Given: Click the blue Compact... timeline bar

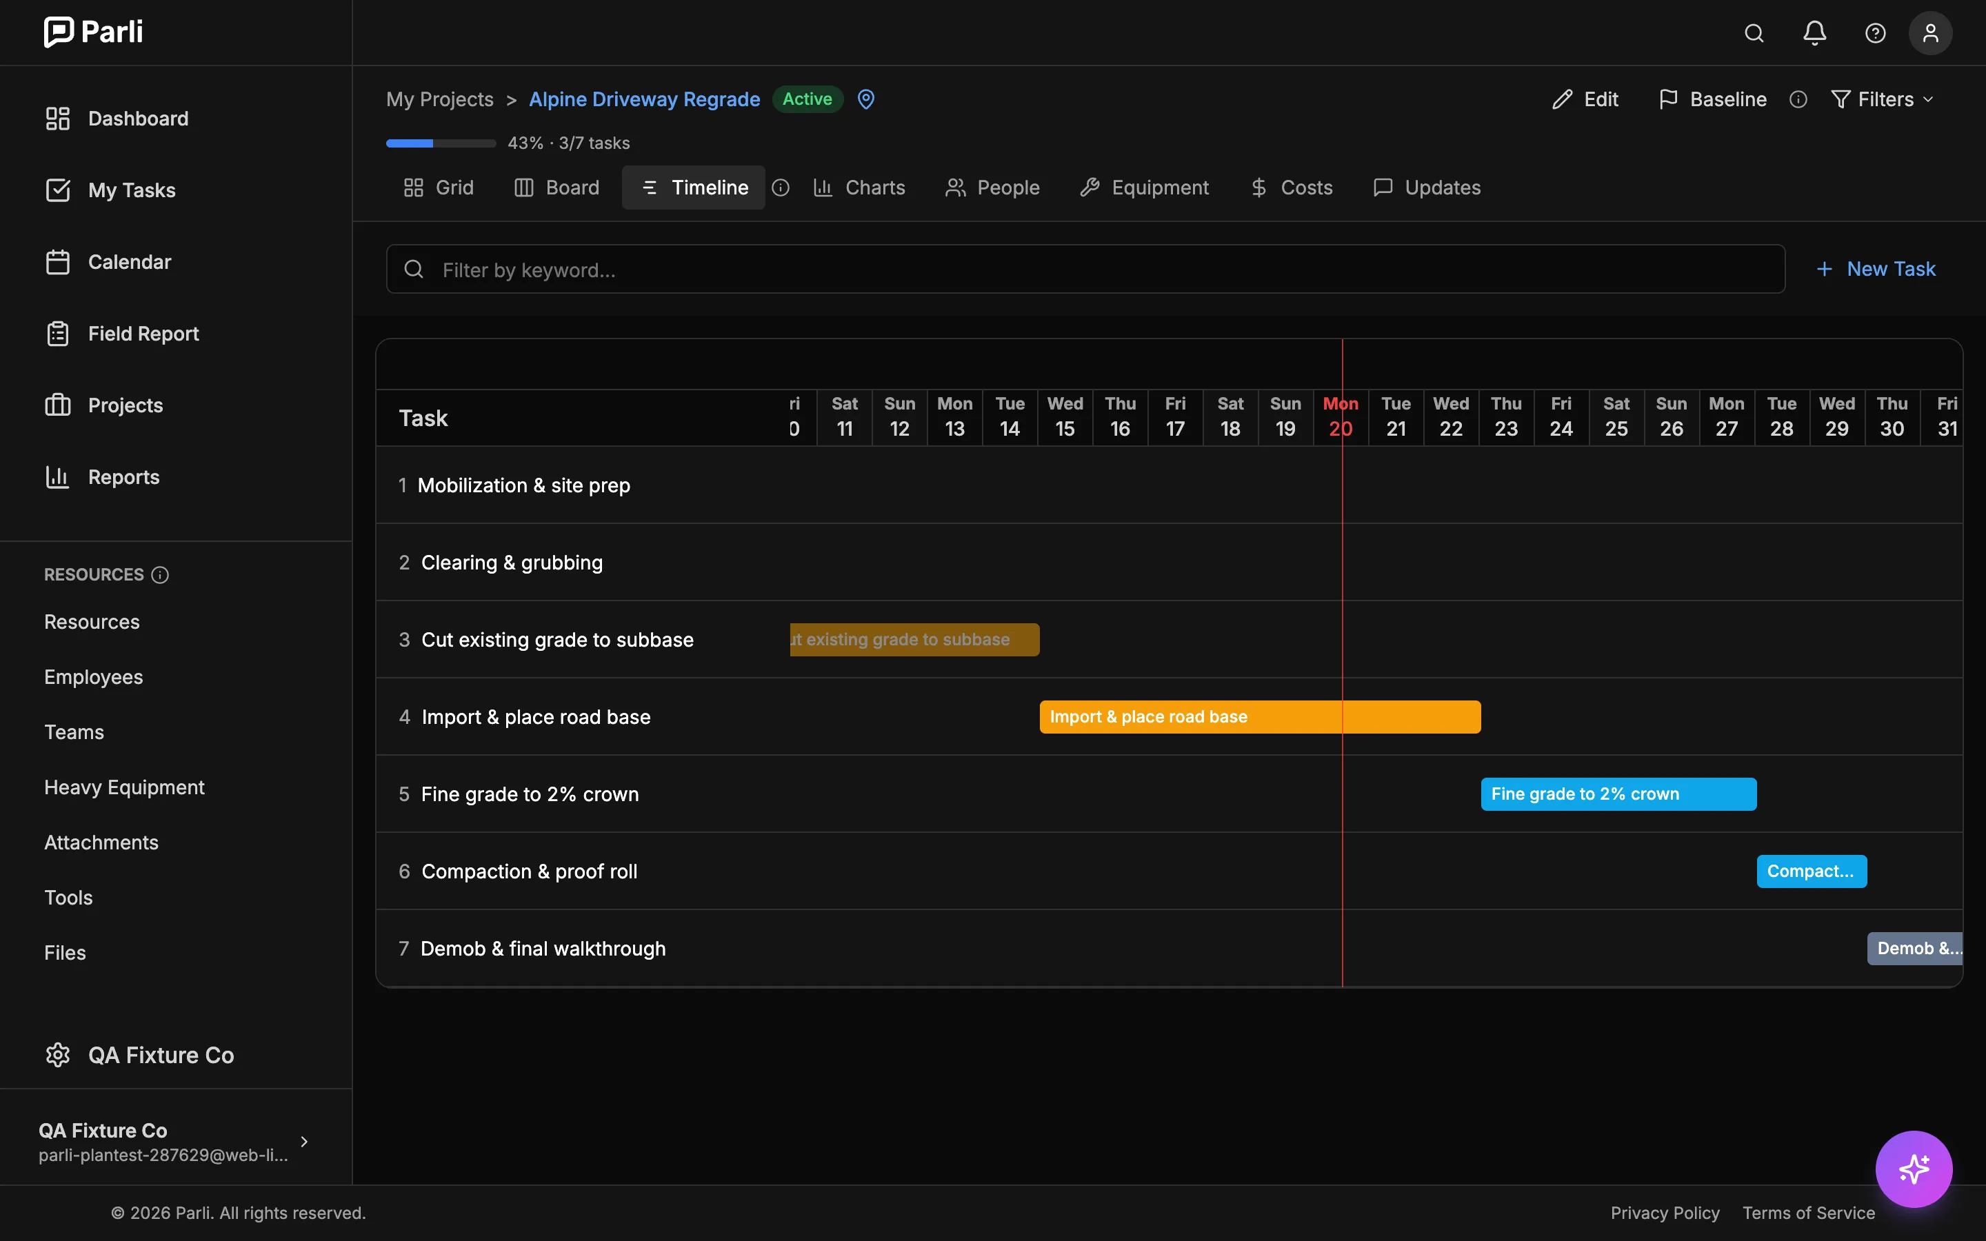Looking at the screenshot, I should [x=1812, y=871].
